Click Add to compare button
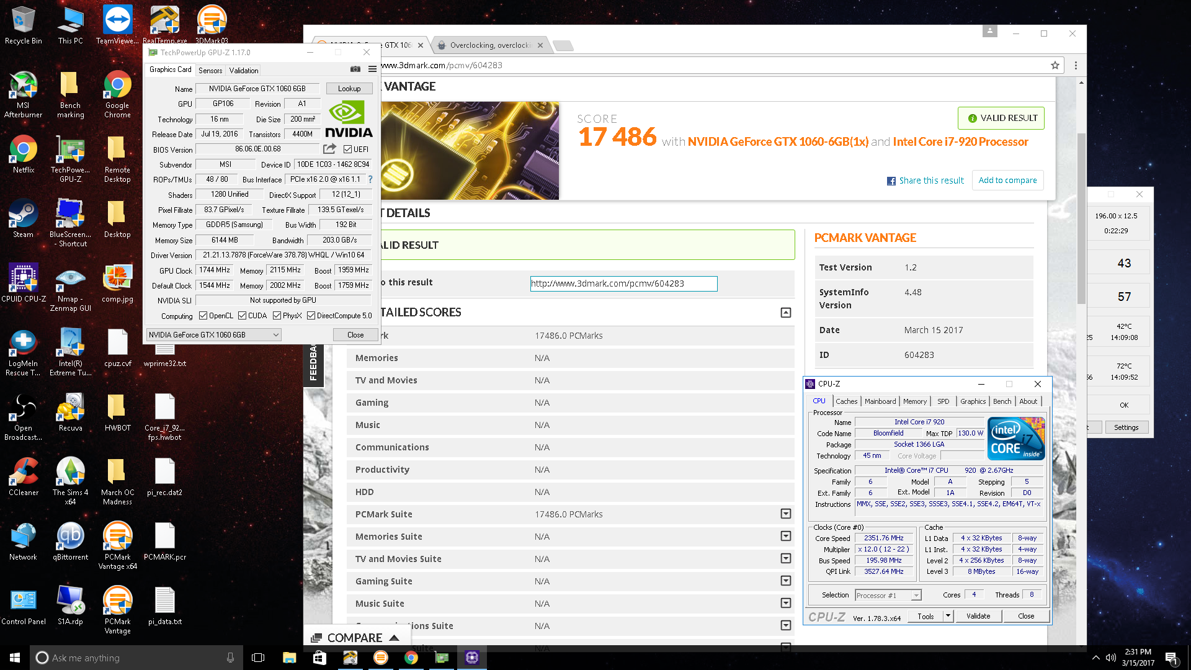1191x670 pixels. pos(1007,181)
